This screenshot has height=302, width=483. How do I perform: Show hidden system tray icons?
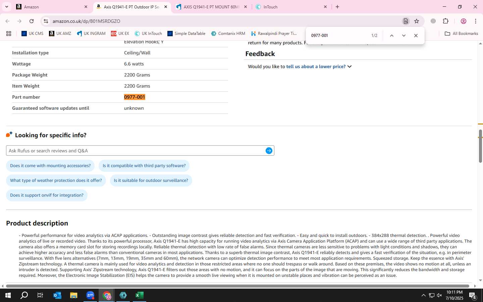423,295
